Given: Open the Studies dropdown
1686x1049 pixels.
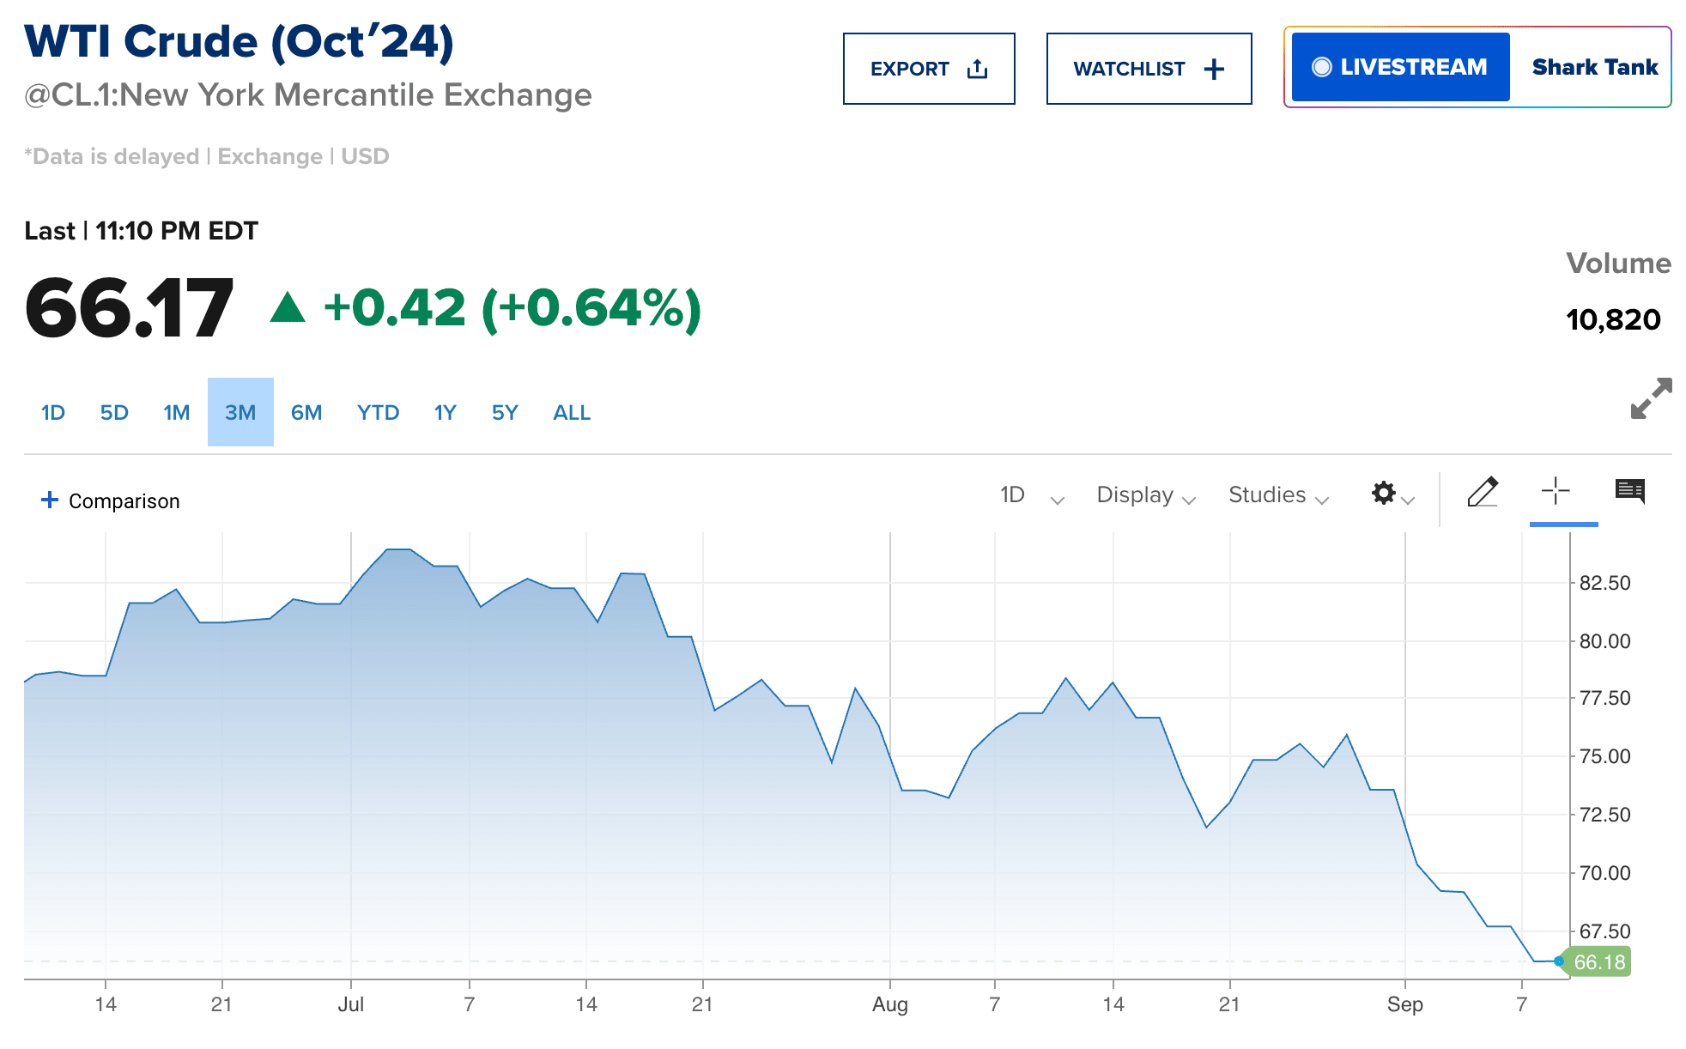Looking at the screenshot, I should (x=1277, y=495).
